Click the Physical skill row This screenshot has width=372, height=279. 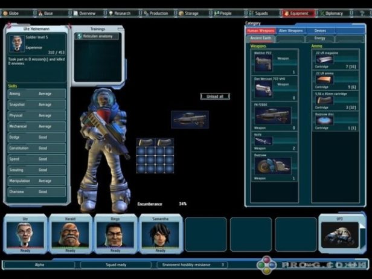(37, 115)
